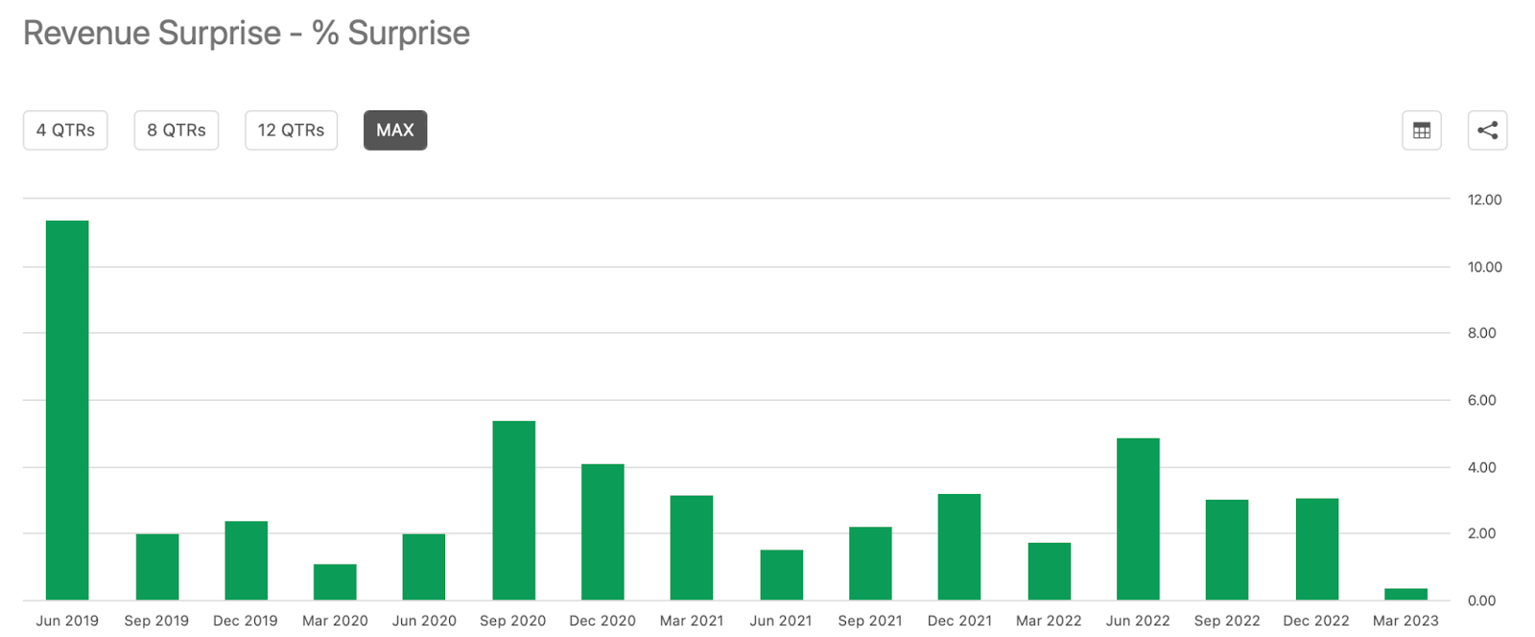The width and height of the screenshot is (1535, 637).
Task: Click the Sep 2019 bar
Action: (x=157, y=567)
